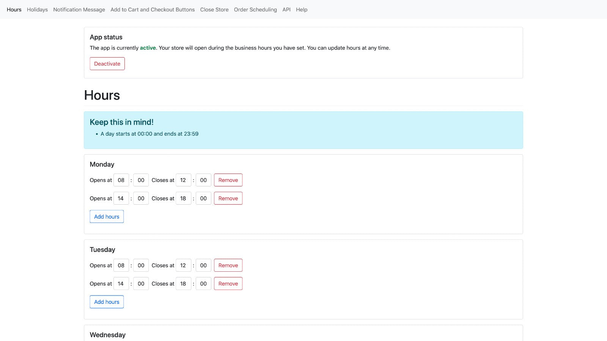Open the Holidays page
The width and height of the screenshot is (607, 341).
[x=37, y=9]
